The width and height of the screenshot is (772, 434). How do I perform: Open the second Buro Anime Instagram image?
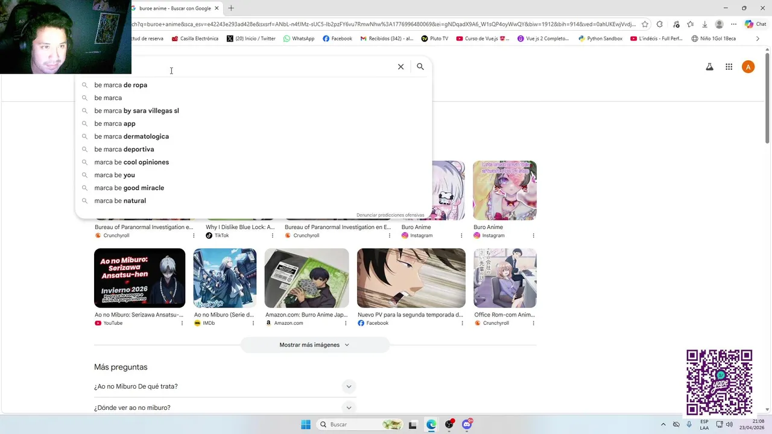point(505,190)
